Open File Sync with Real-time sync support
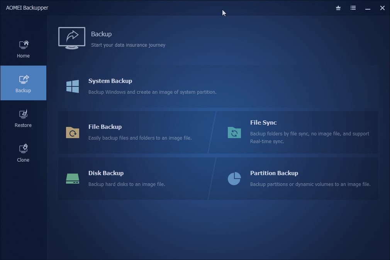Viewport: 390px width, 260px height. click(263, 123)
